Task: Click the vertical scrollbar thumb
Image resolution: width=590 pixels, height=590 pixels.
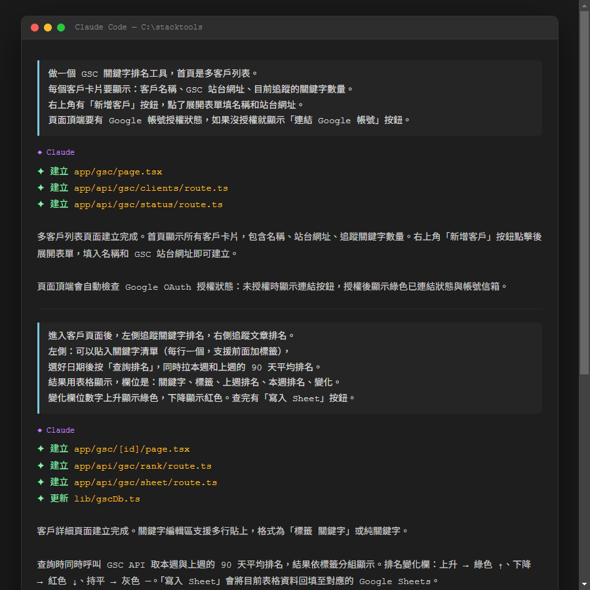Action: [x=584, y=193]
